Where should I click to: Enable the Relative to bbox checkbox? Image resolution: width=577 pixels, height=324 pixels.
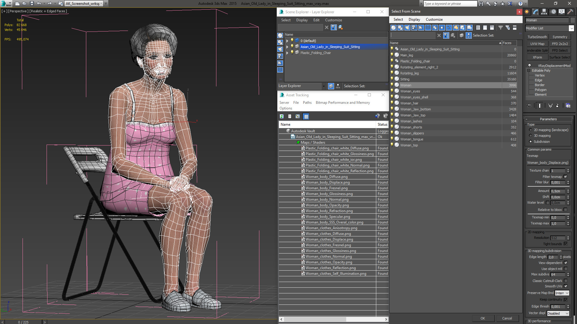pyautogui.click(x=565, y=210)
